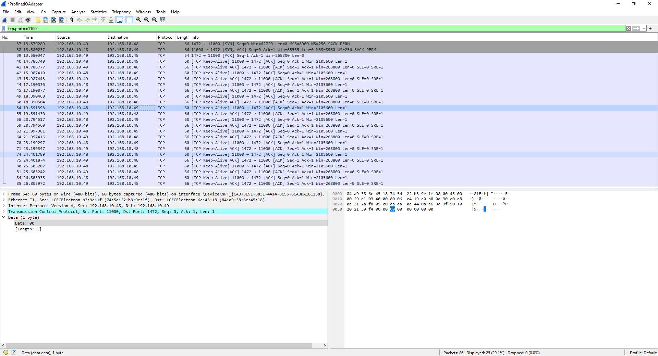658x356 pixels.
Task: Close this capture file
Action: [54, 20]
